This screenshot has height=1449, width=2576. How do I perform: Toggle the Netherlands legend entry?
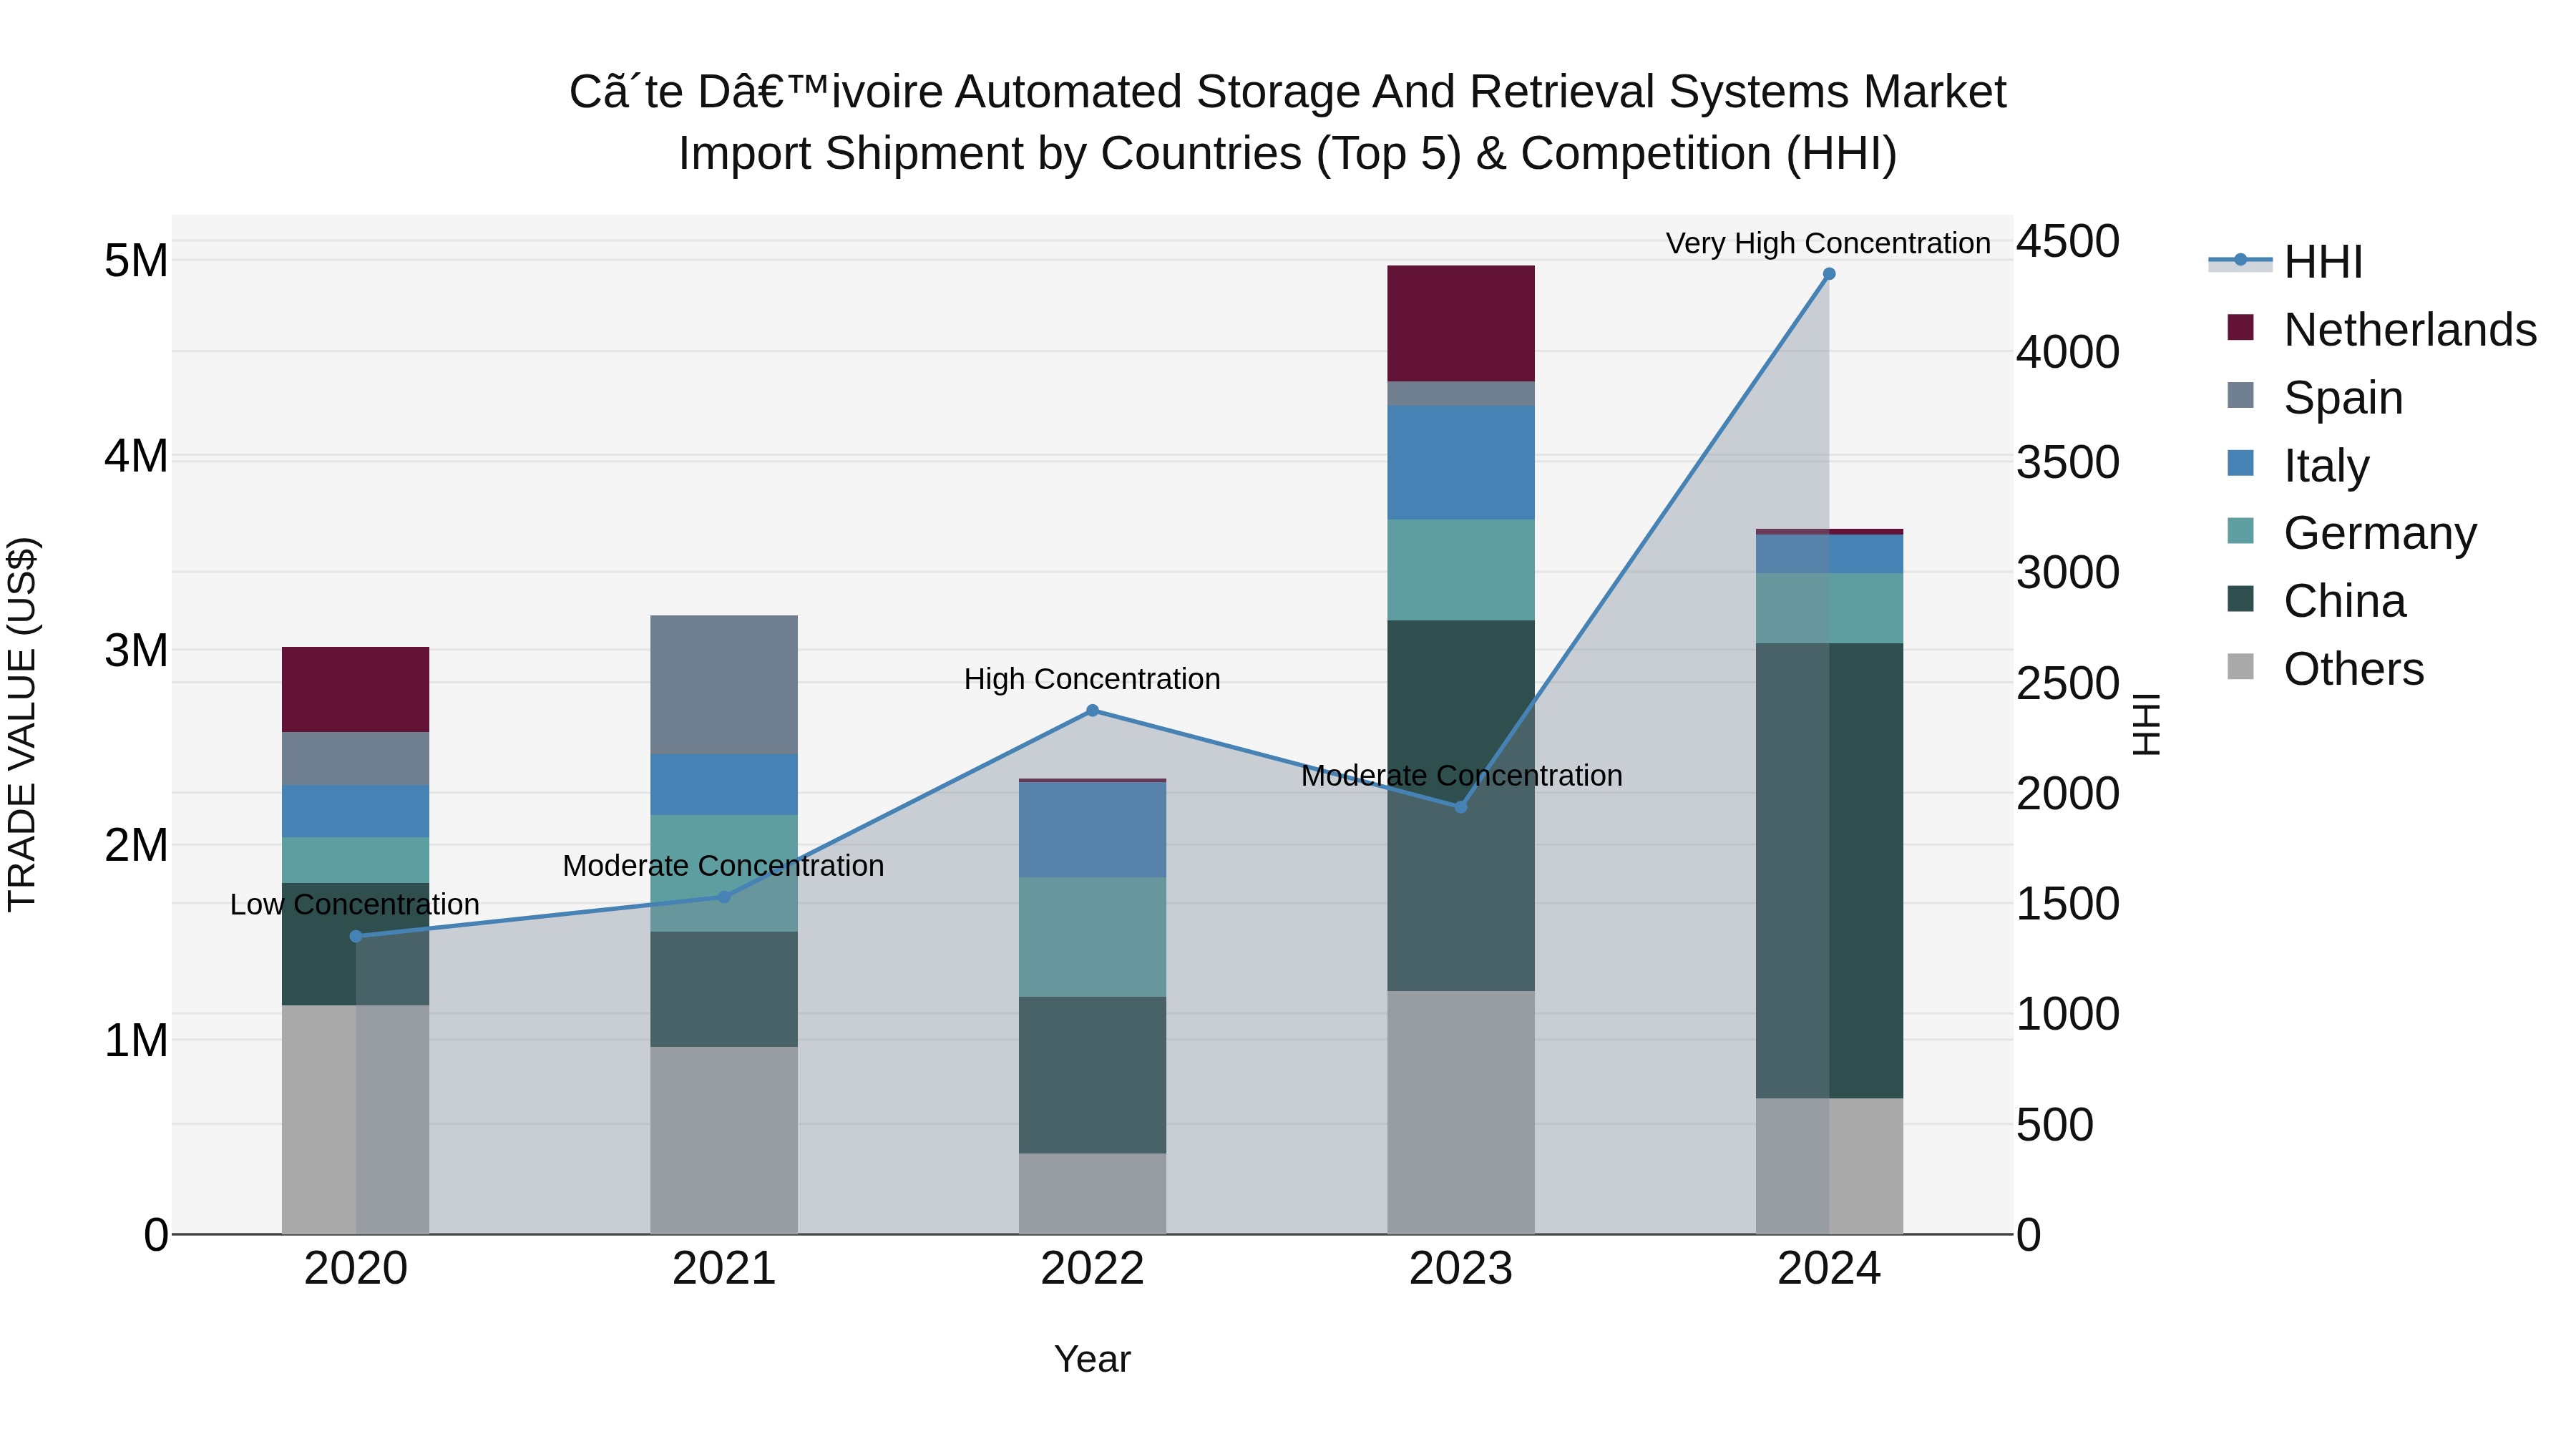click(2381, 330)
